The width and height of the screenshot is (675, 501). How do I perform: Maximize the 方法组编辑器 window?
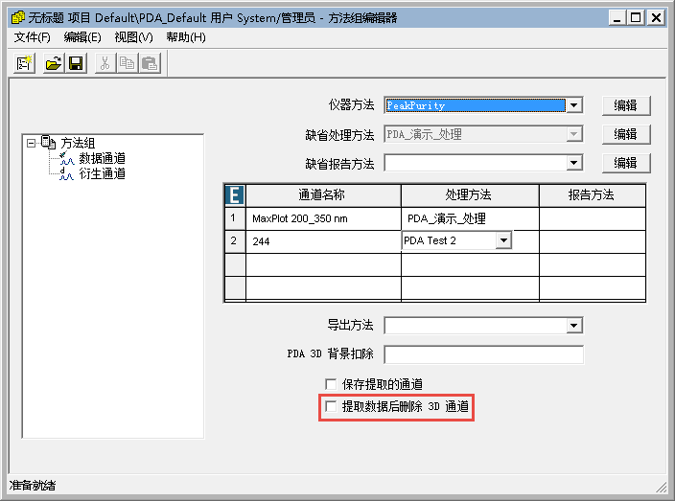[636, 17]
